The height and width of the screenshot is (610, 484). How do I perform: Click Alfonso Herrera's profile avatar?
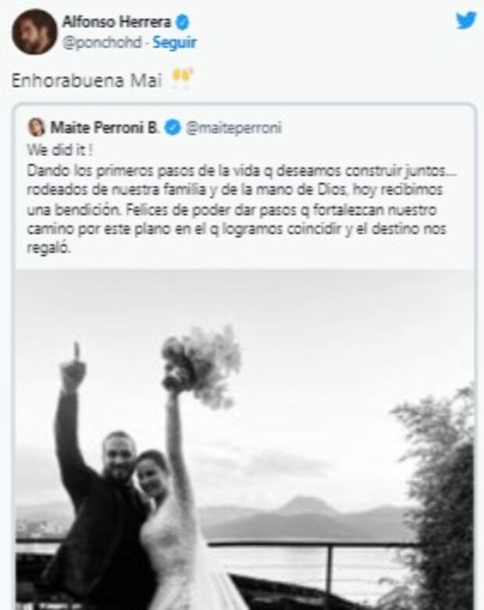point(34,32)
